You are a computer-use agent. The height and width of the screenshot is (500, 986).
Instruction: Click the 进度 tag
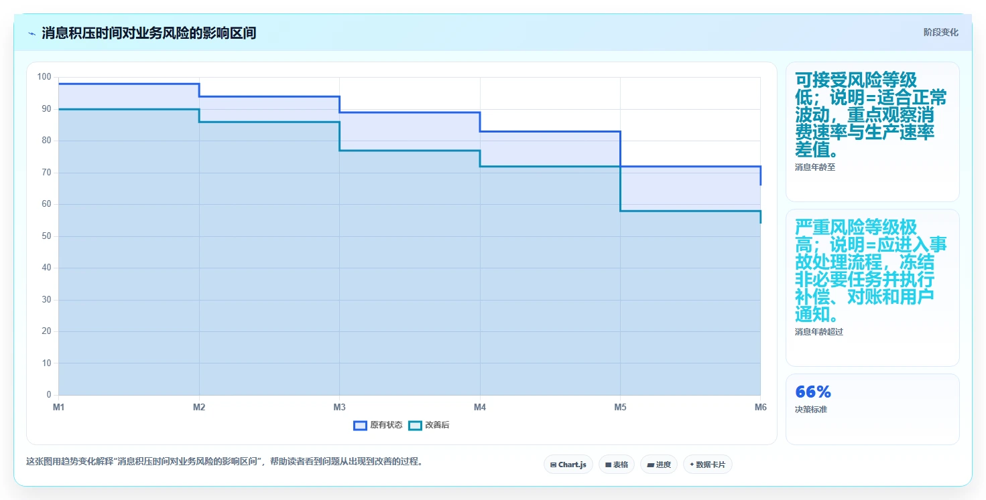[659, 465]
